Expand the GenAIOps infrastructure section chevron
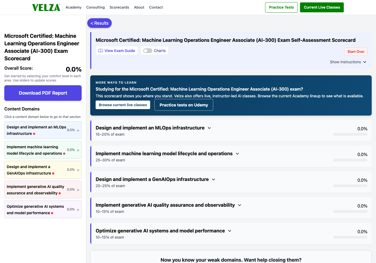Screen dimensions: 376x263 [x=214, y=179]
